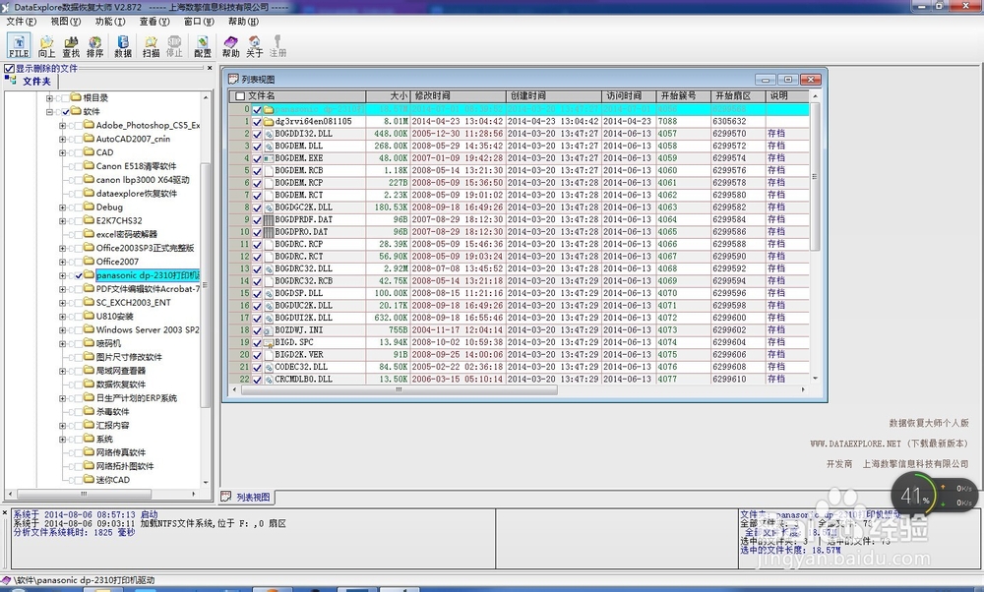This screenshot has height=592, width=984.
Task: Uncheck the checkbox for BOGDEM.RCB
Action: point(257,170)
